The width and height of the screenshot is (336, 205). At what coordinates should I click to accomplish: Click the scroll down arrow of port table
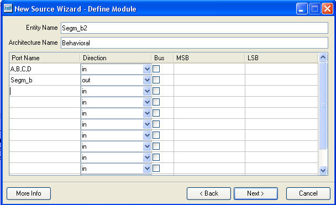click(323, 171)
